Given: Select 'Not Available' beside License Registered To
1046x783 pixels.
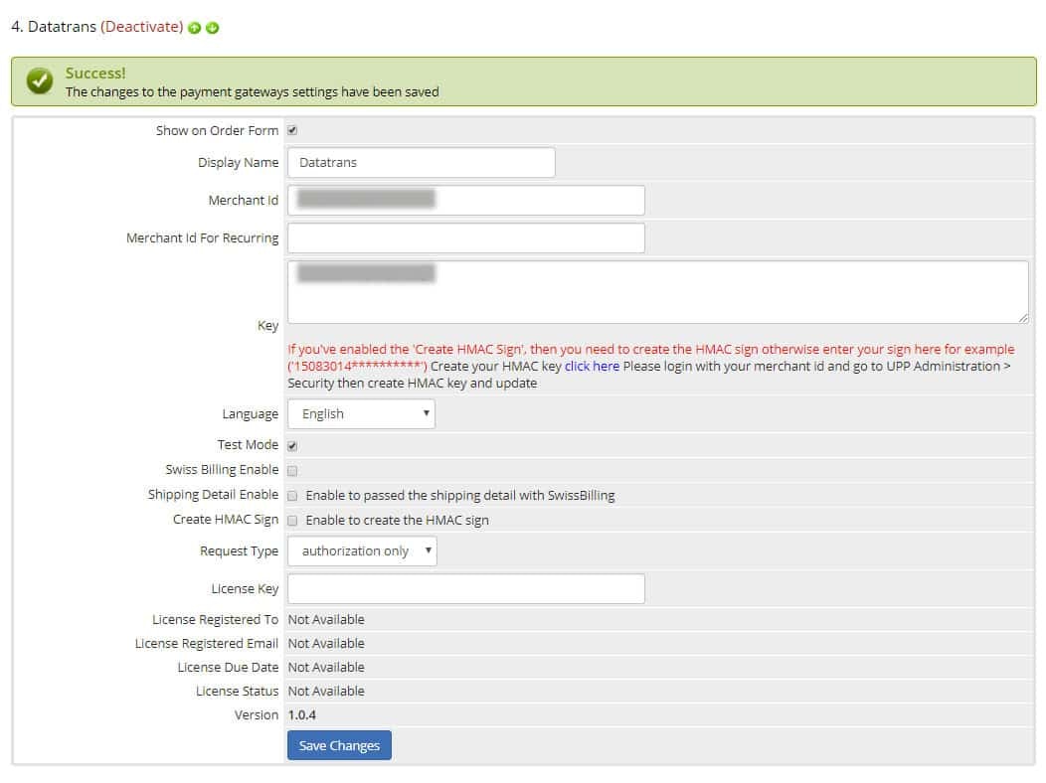Looking at the screenshot, I should pos(326,620).
